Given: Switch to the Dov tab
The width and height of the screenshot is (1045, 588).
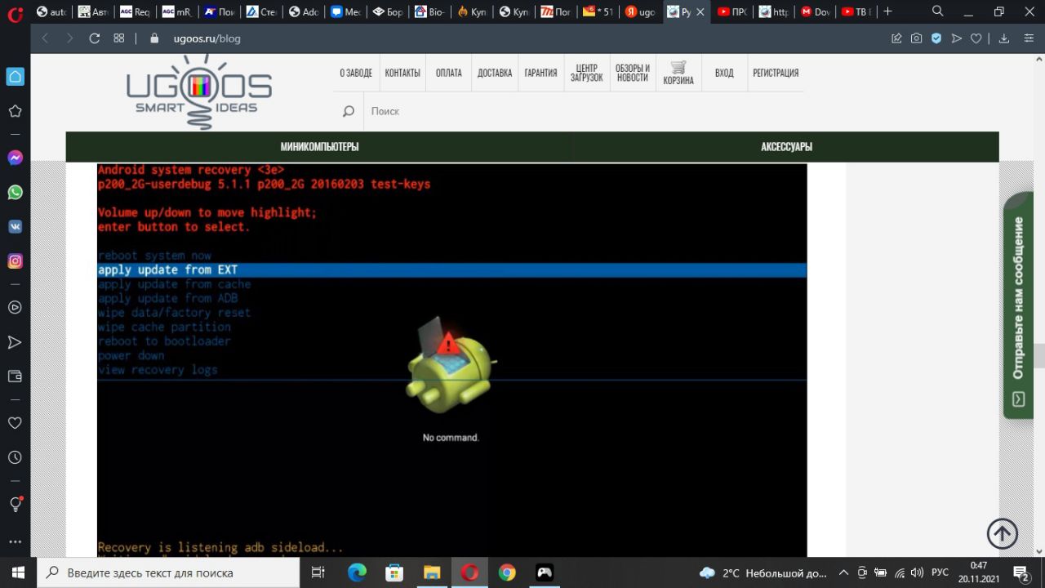Looking at the screenshot, I should [816, 11].
